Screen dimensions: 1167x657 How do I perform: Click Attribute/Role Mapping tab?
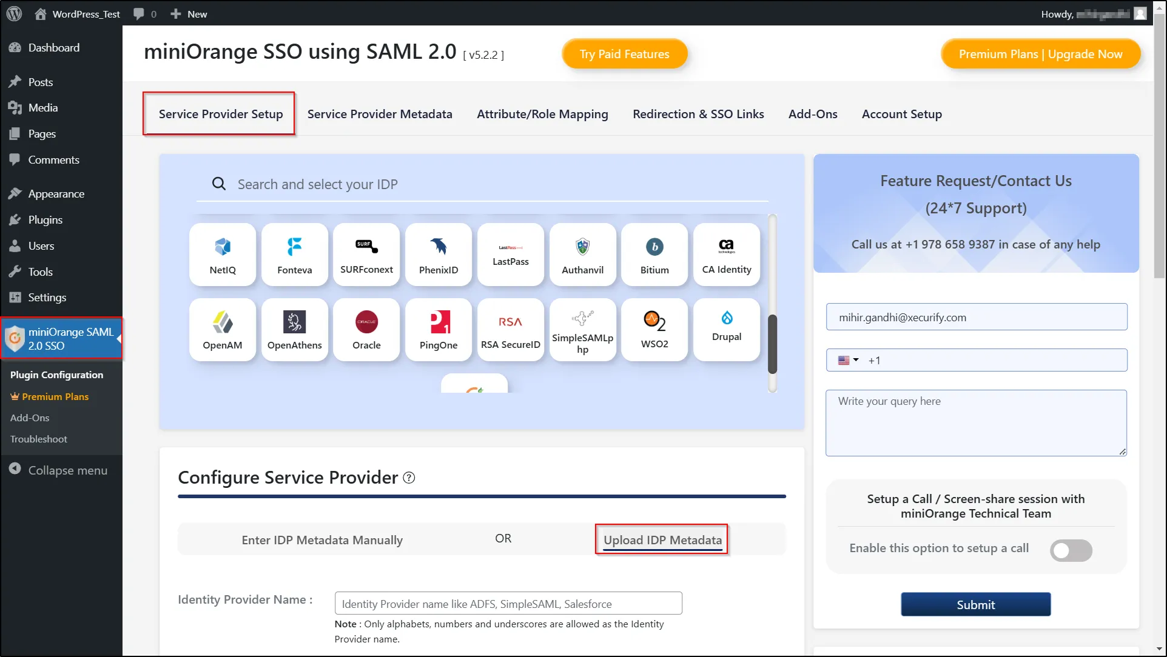click(543, 114)
